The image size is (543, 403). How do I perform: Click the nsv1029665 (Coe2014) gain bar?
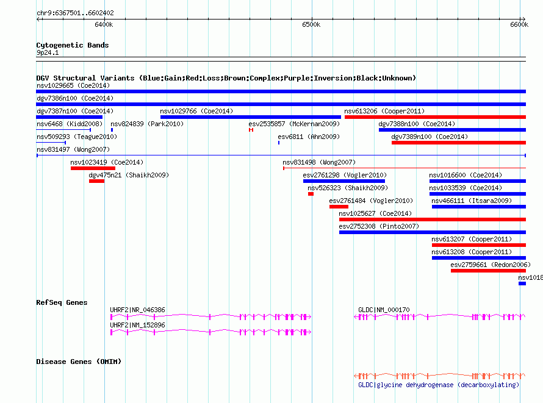(281, 91)
